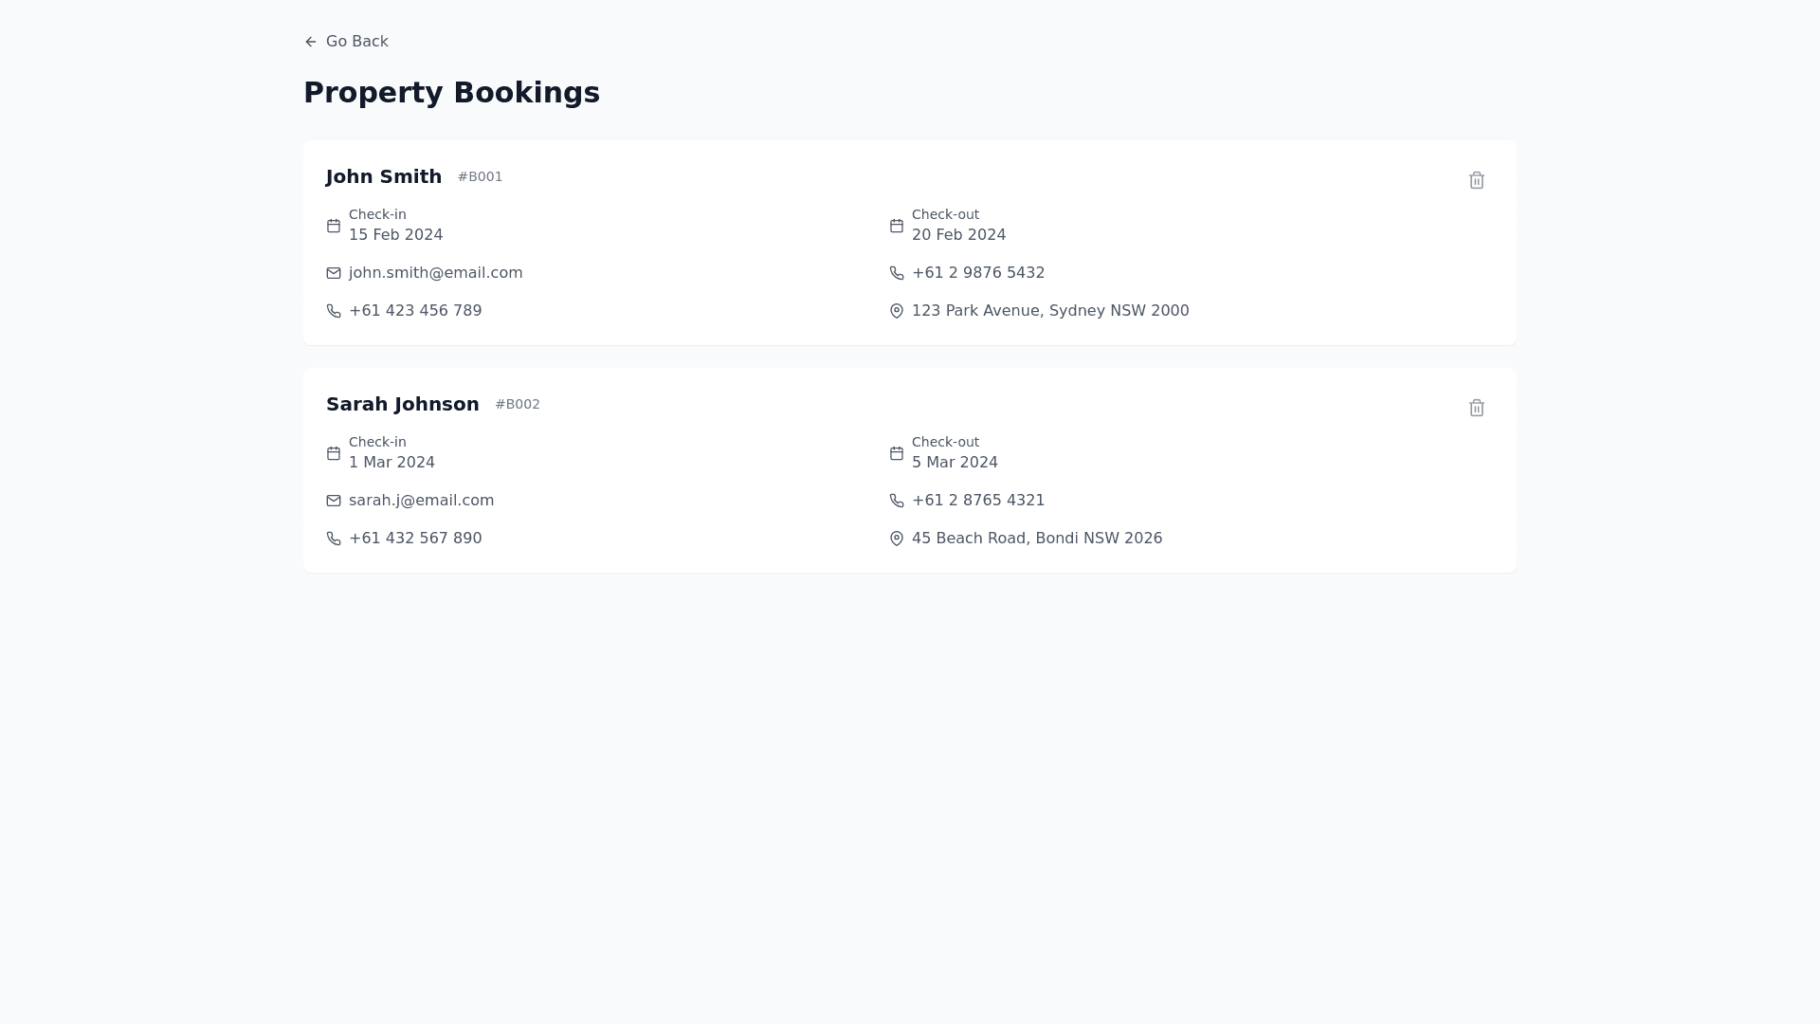This screenshot has width=1820, height=1024.
Task: Click the envelope icon beside sarah.j@email.com
Action: click(334, 501)
